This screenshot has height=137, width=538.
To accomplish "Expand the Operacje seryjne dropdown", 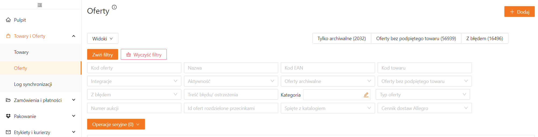I will coord(116,124).
